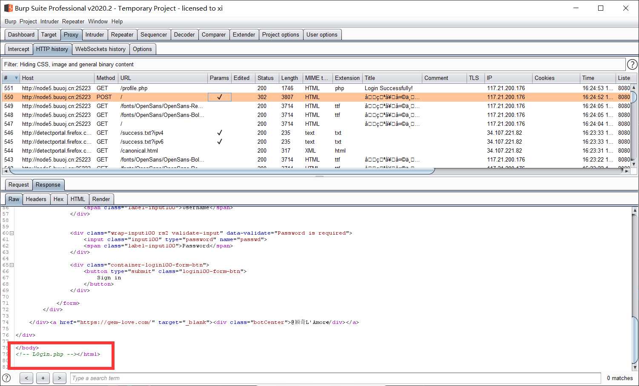Viewport: 639px width, 386px height.
Task: Show the Request tab
Action: (19, 184)
